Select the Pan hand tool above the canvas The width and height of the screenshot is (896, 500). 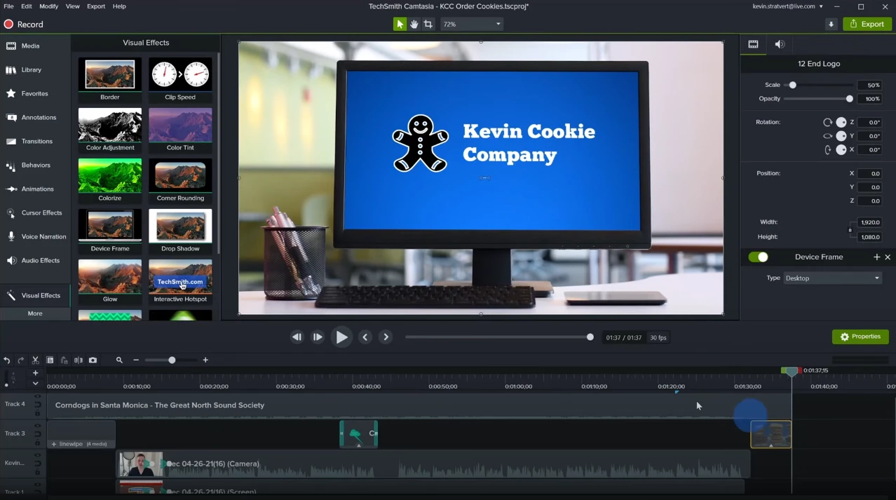[x=414, y=23]
